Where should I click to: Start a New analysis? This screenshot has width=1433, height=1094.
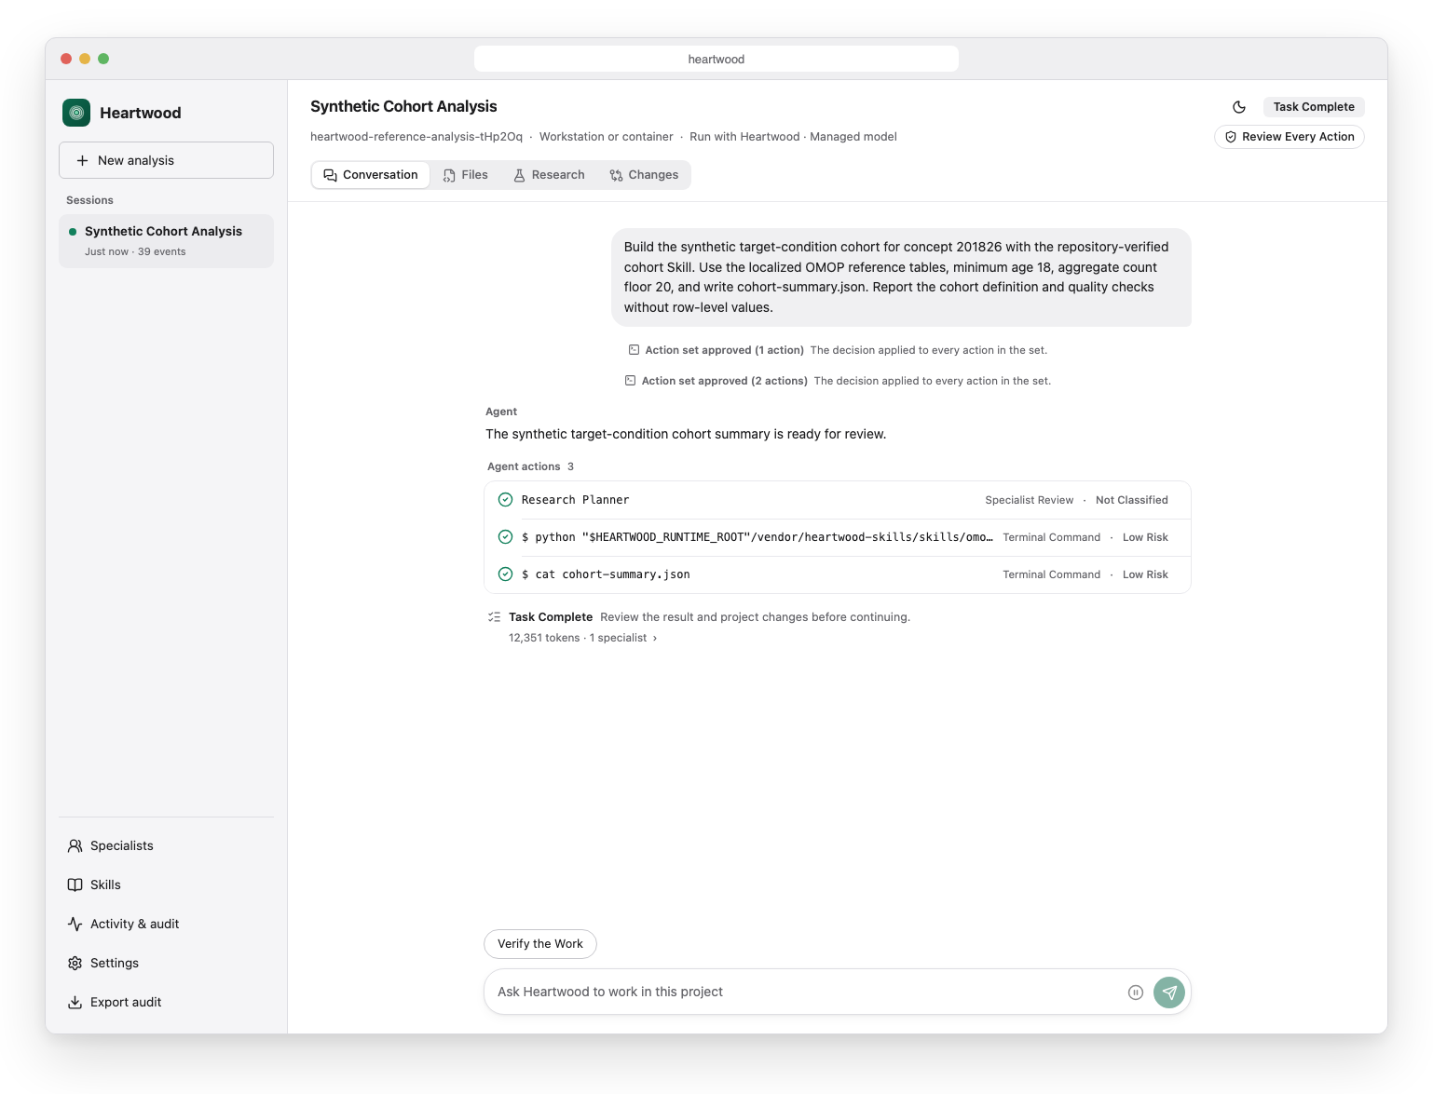coord(166,160)
